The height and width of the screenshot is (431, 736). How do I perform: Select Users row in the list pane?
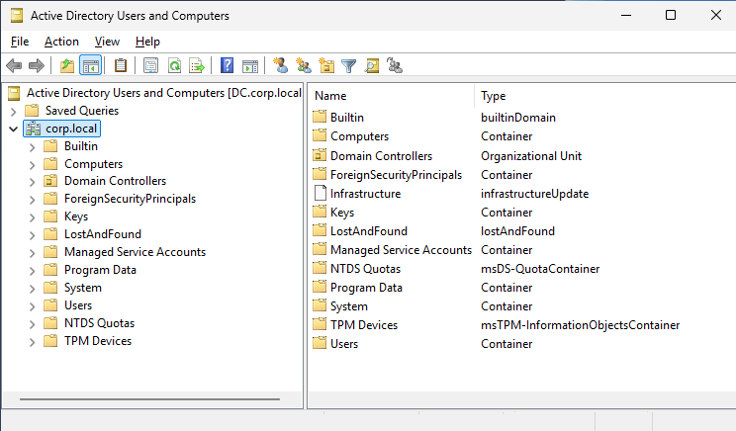[x=344, y=344]
